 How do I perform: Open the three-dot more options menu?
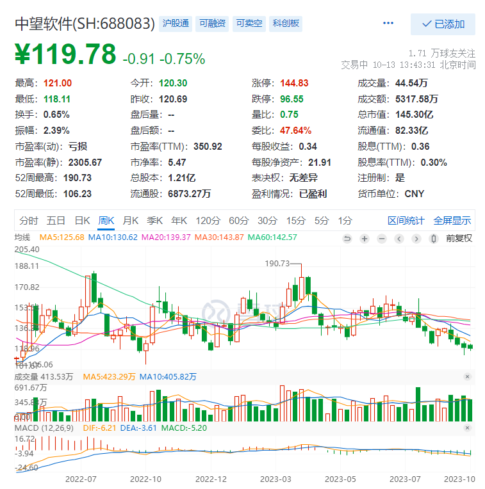point(388,24)
